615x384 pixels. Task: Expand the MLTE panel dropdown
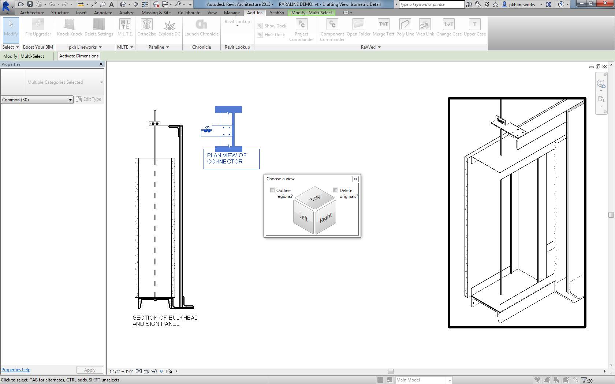(125, 47)
